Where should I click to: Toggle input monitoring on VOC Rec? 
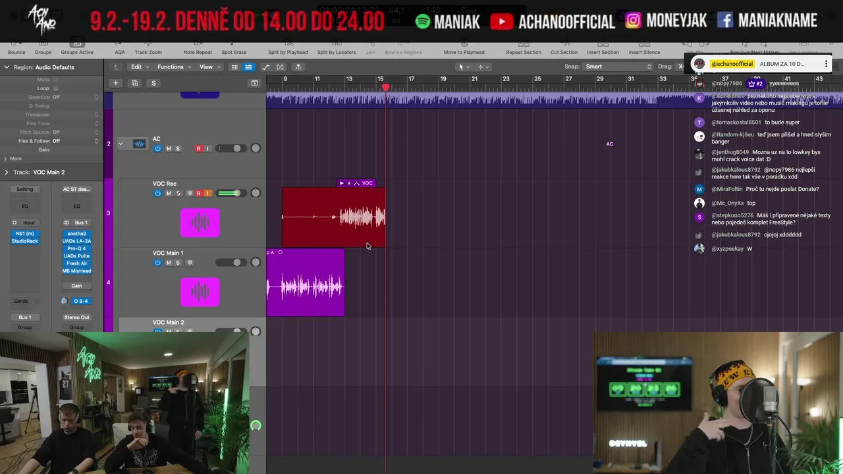pos(207,194)
